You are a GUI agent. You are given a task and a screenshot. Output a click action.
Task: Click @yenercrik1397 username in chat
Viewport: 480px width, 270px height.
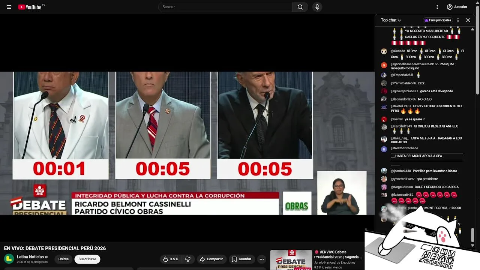402,179
